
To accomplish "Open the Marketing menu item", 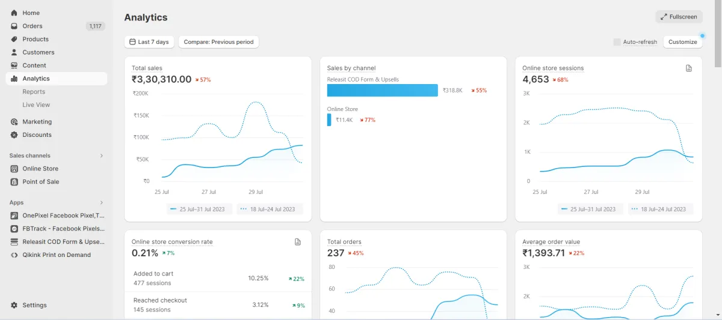I will pyautogui.click(x=37, y=122).
